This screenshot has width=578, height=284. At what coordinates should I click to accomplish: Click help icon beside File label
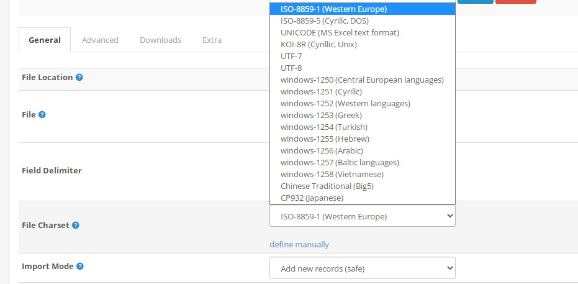coord(42,115)
